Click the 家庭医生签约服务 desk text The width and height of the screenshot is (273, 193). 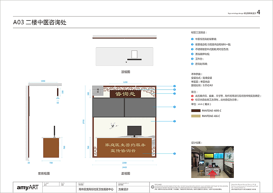(125, 145)
